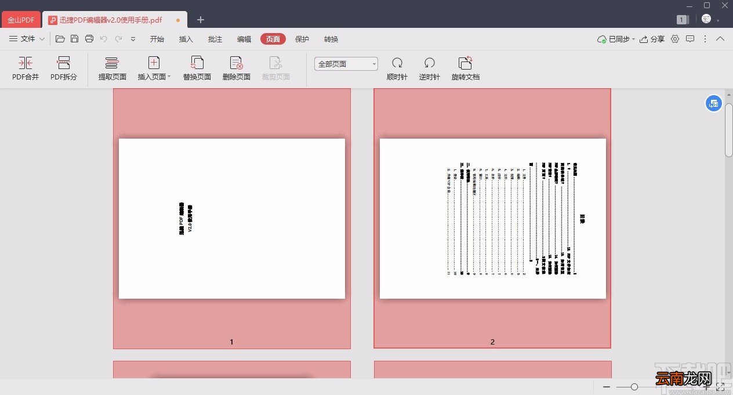
Task: Switch to the 金山PDF home tab
Action: point(21,20)
